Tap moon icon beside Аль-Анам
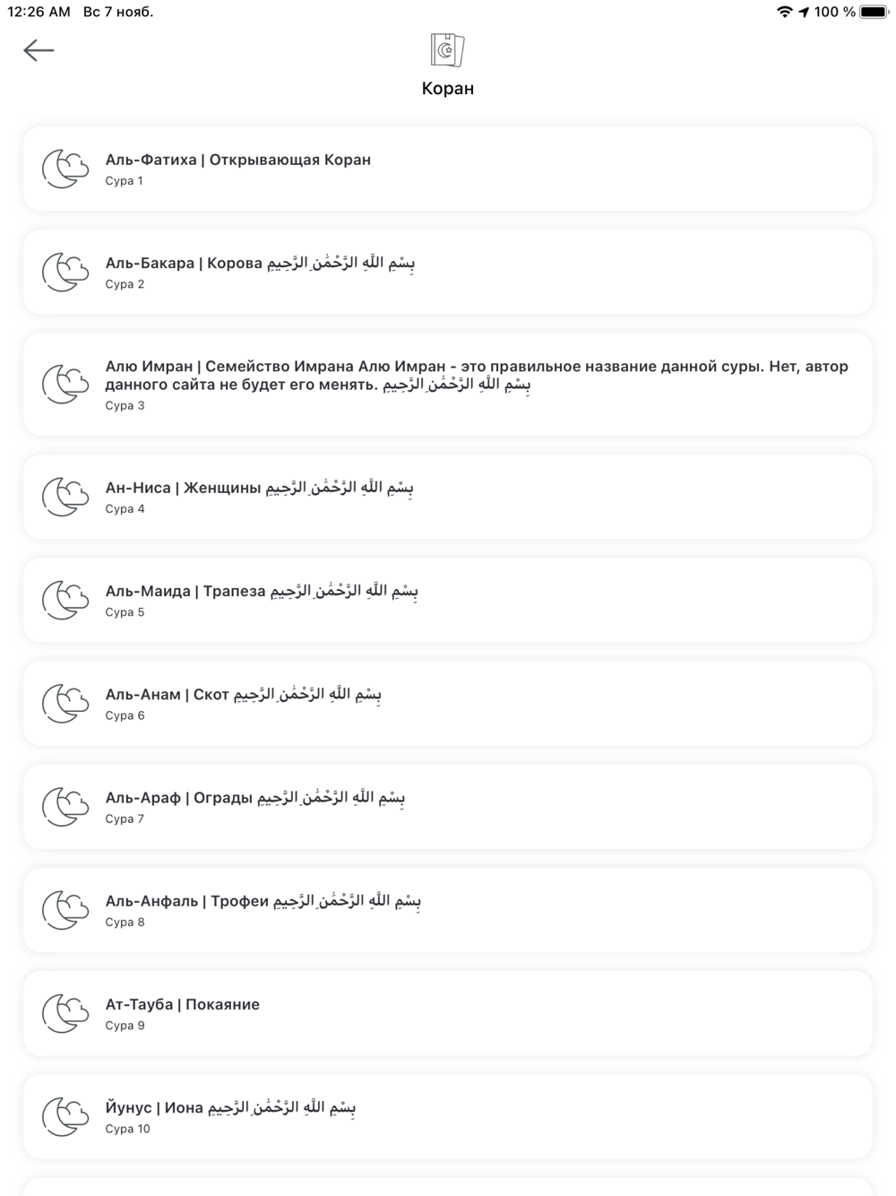896x1196 pixels. pos(65,703)
